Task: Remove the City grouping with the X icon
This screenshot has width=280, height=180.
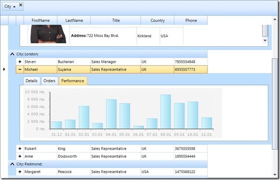Action: tap(21, 5)
